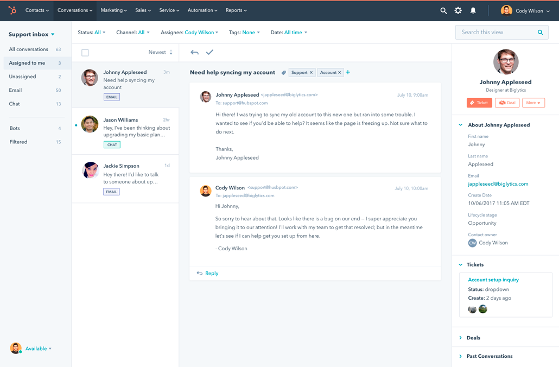Collapse the About Johnny Appleseed section
This screenshot has height=367, width=559.
click(461, 125)
